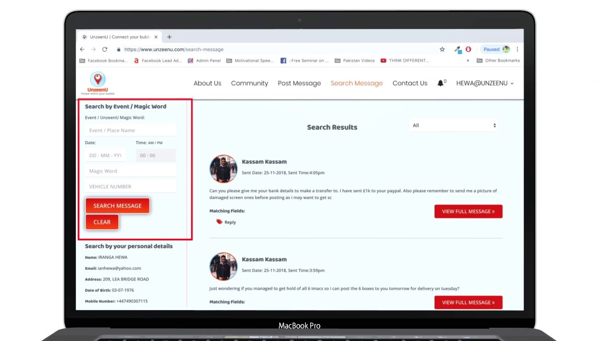Bookmark this page with the star

click(442, 49)
